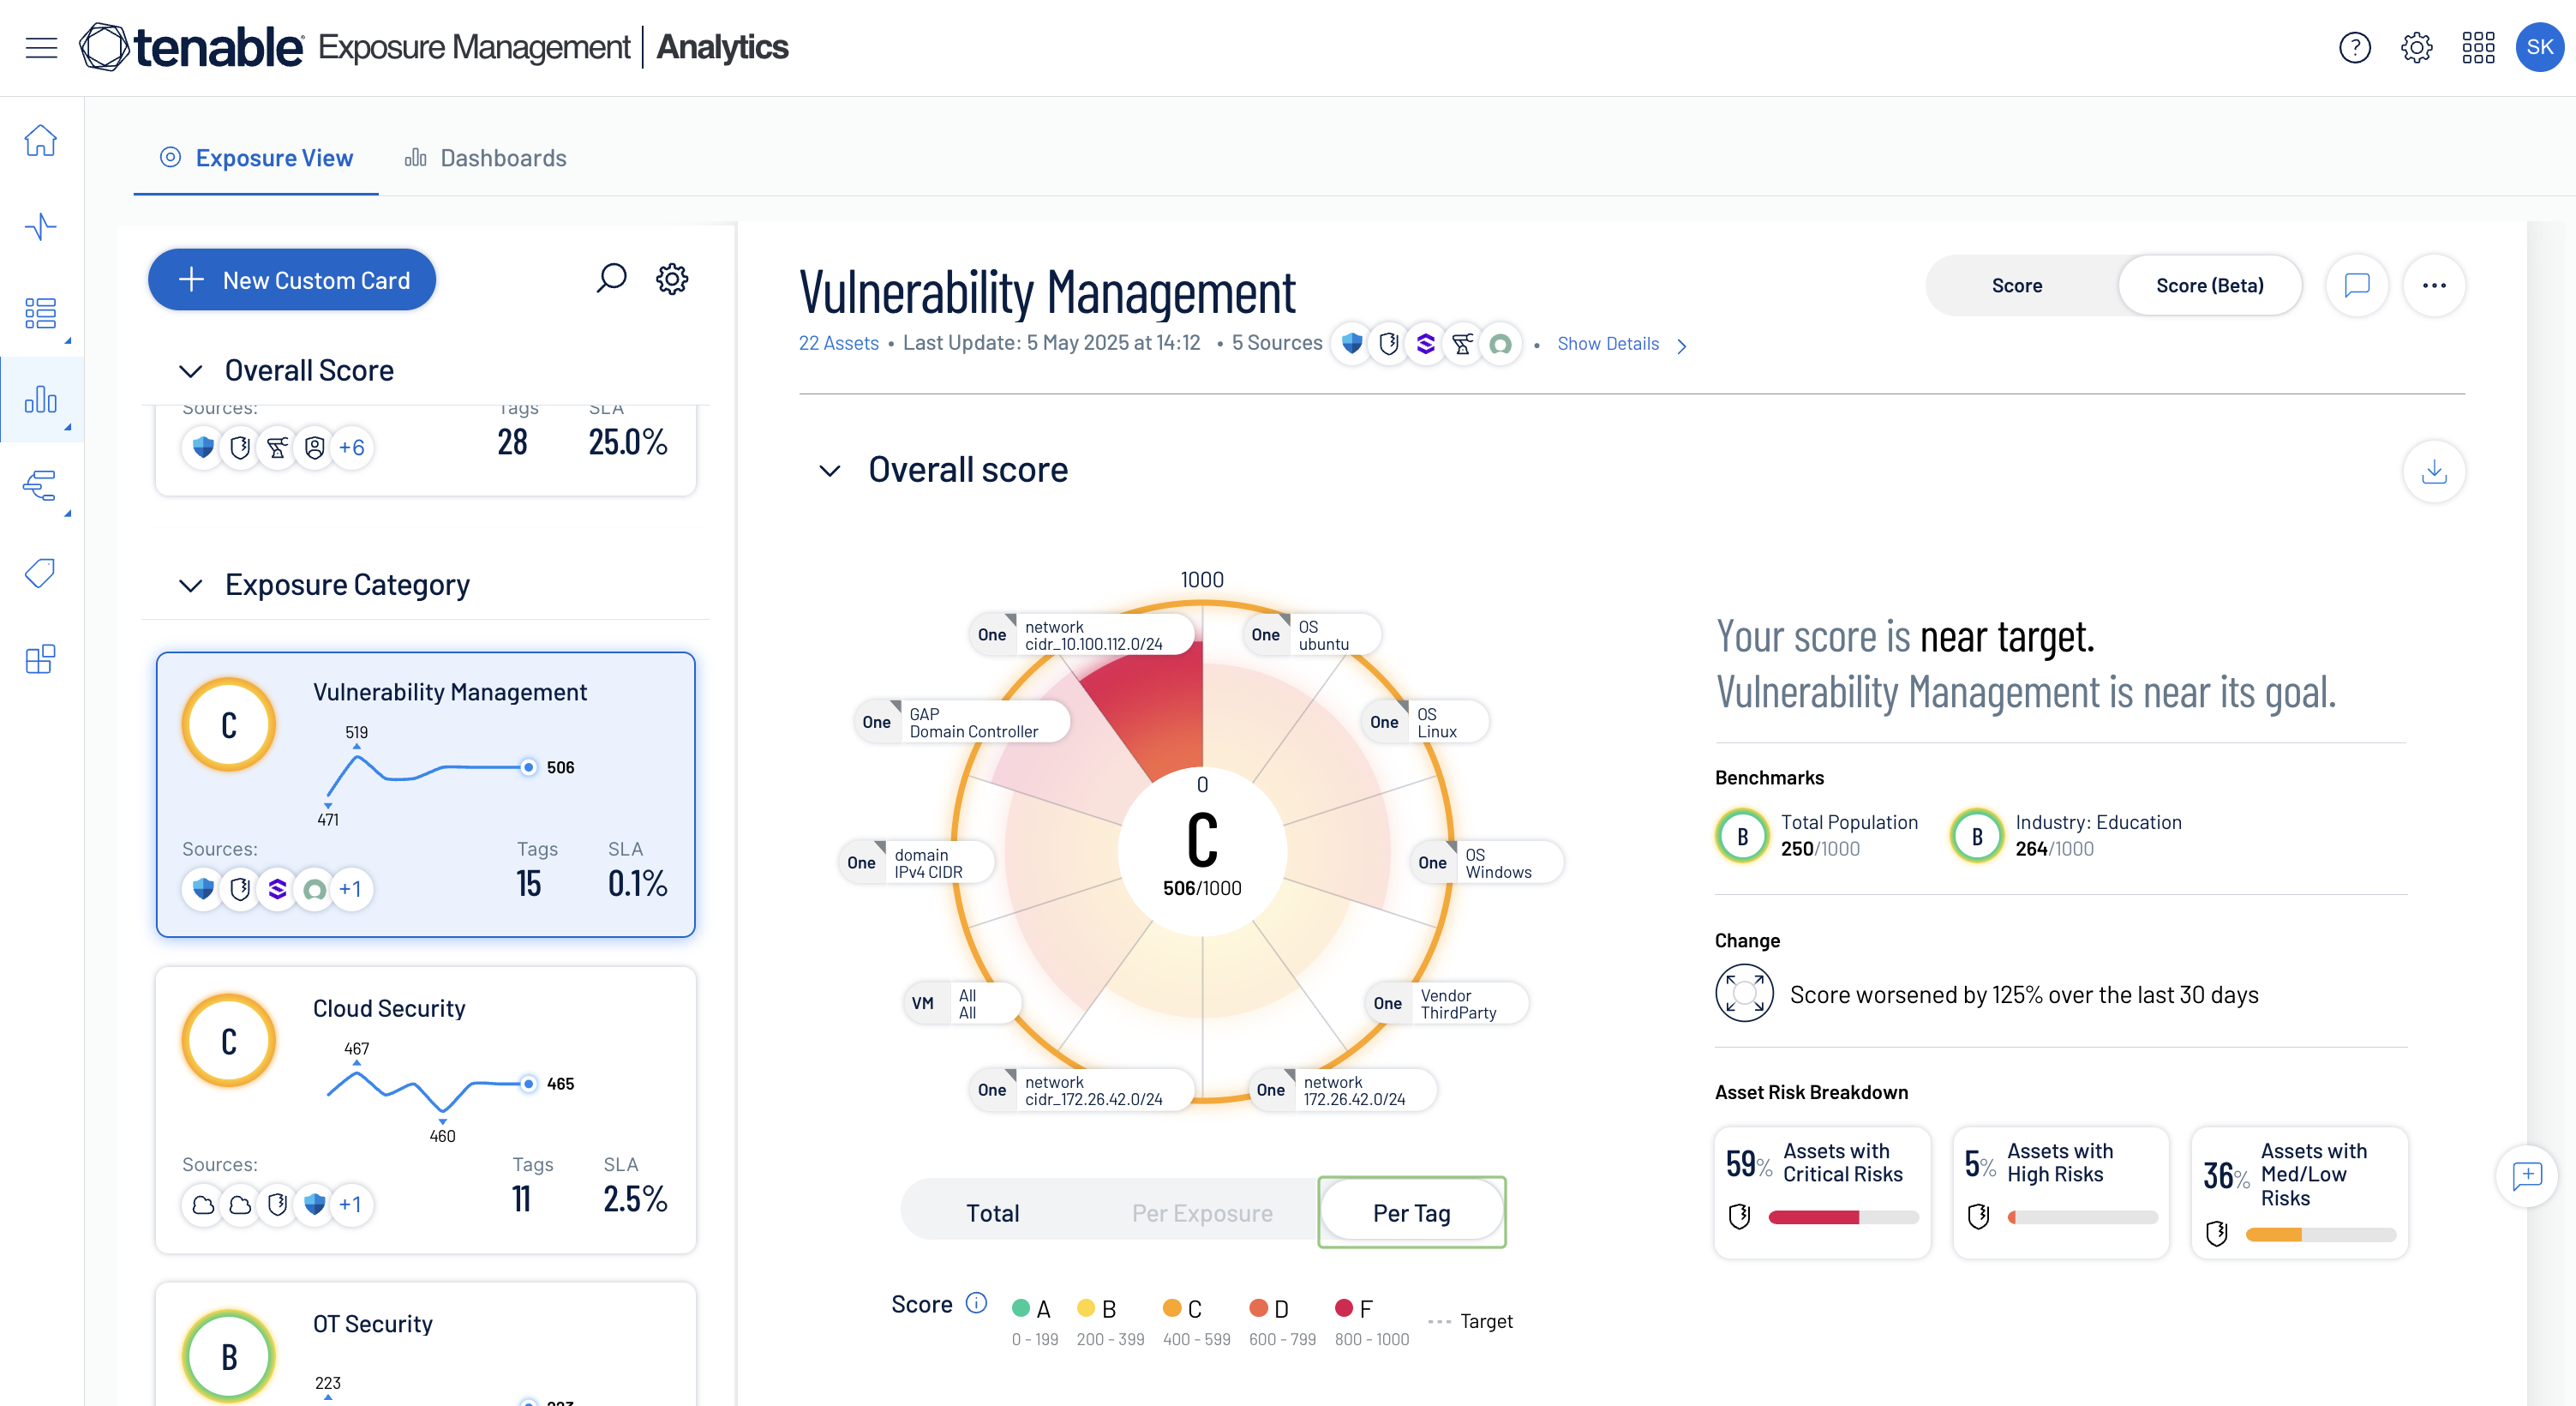Click the help question mark icon
This screenshot has width=2576, height=1406.
(2354, 47)
